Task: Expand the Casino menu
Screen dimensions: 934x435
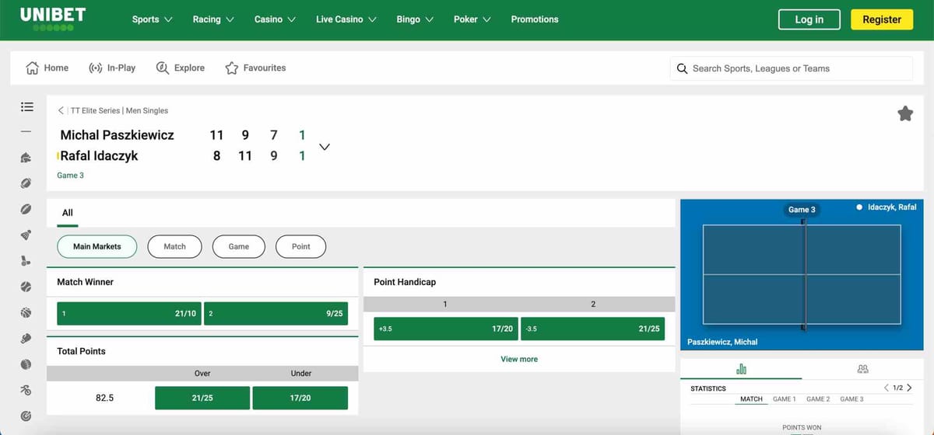Action: [275, 19]
